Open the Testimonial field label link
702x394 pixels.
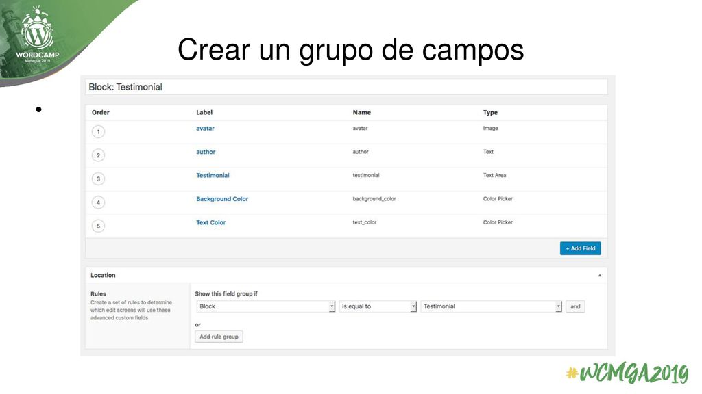213,176
